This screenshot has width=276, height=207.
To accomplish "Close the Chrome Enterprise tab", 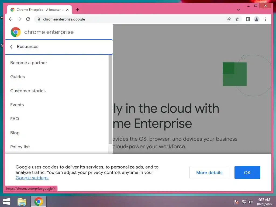I will 67,10.
